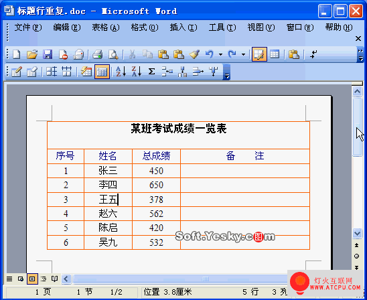The height and width of the screenshot is (300, 367).
Task: Select the Format Painter brush icon
Action: (194, 54)
